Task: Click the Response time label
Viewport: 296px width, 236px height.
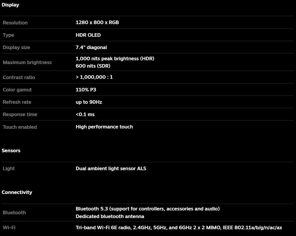Action: [x=20, y=114]
